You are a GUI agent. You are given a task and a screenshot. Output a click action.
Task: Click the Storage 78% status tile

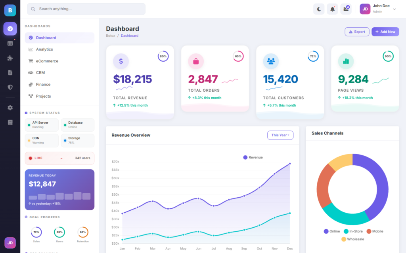[x=78, y=140]
